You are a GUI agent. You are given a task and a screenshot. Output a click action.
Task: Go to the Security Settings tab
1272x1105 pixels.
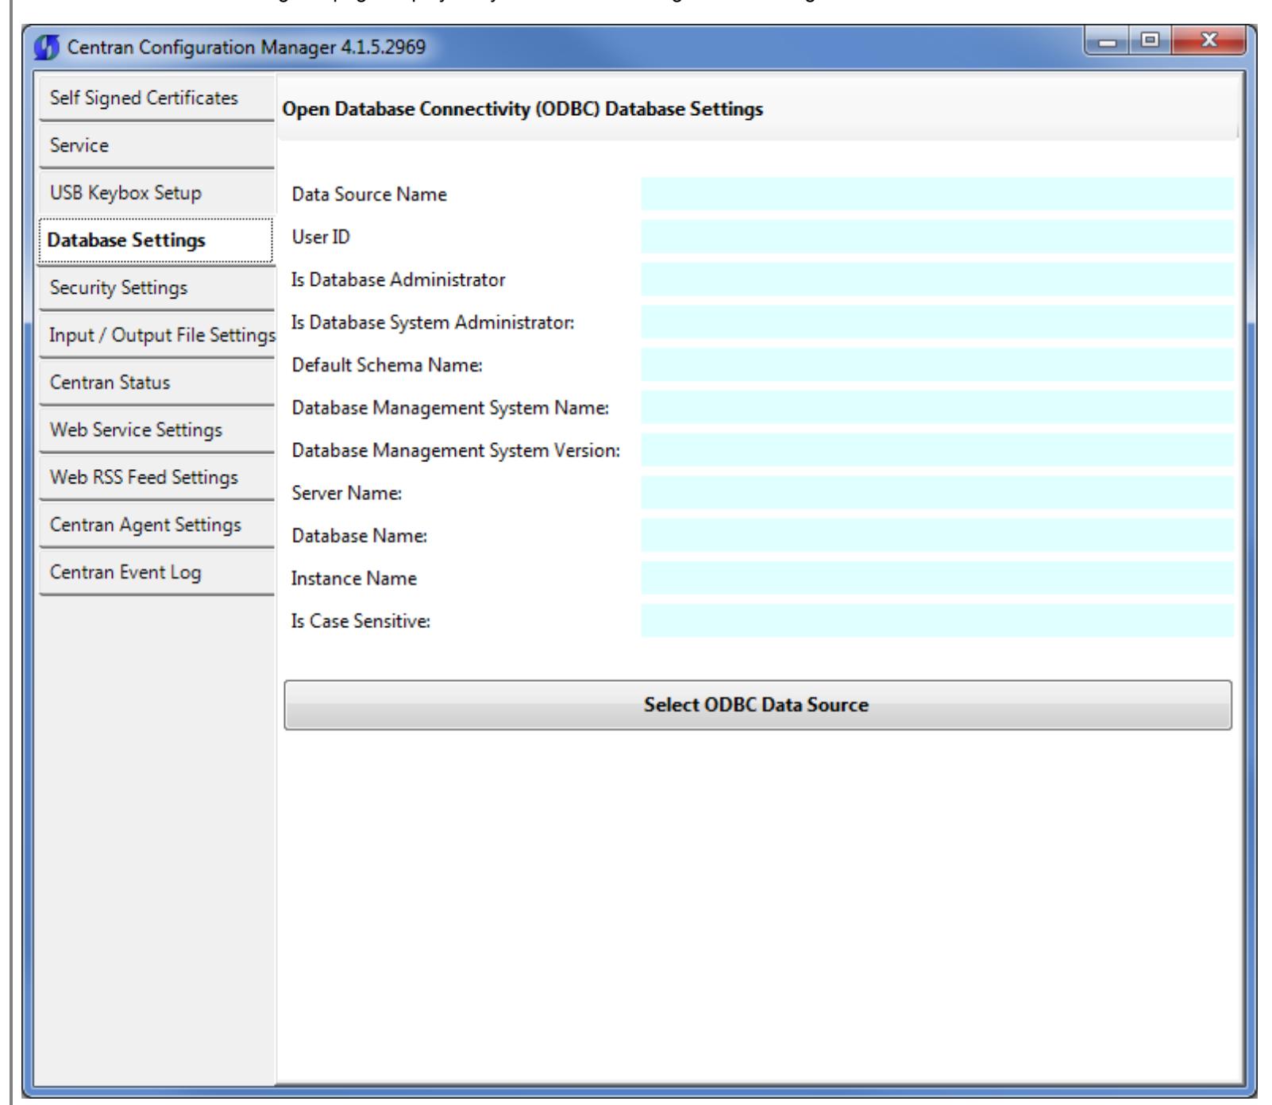pos(156,288)
